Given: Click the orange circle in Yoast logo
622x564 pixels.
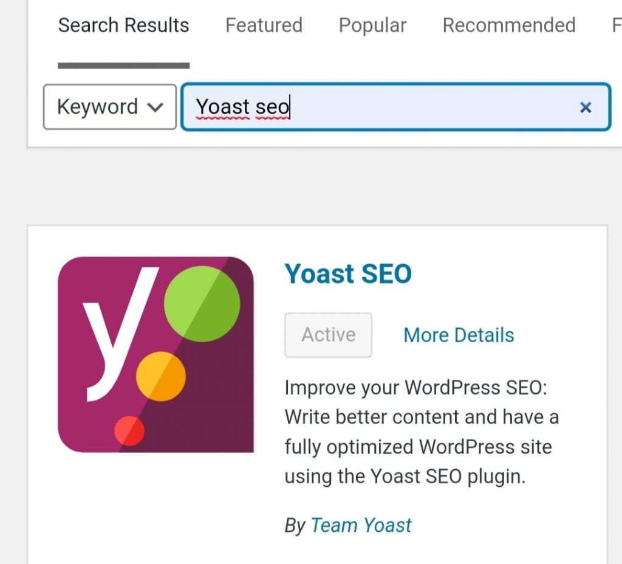Looking at the screenshot, I should [160, 376].
